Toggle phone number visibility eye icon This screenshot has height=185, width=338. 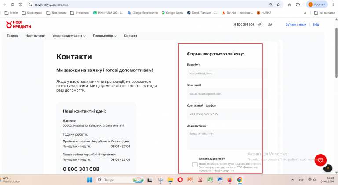[x=260, y=25]
